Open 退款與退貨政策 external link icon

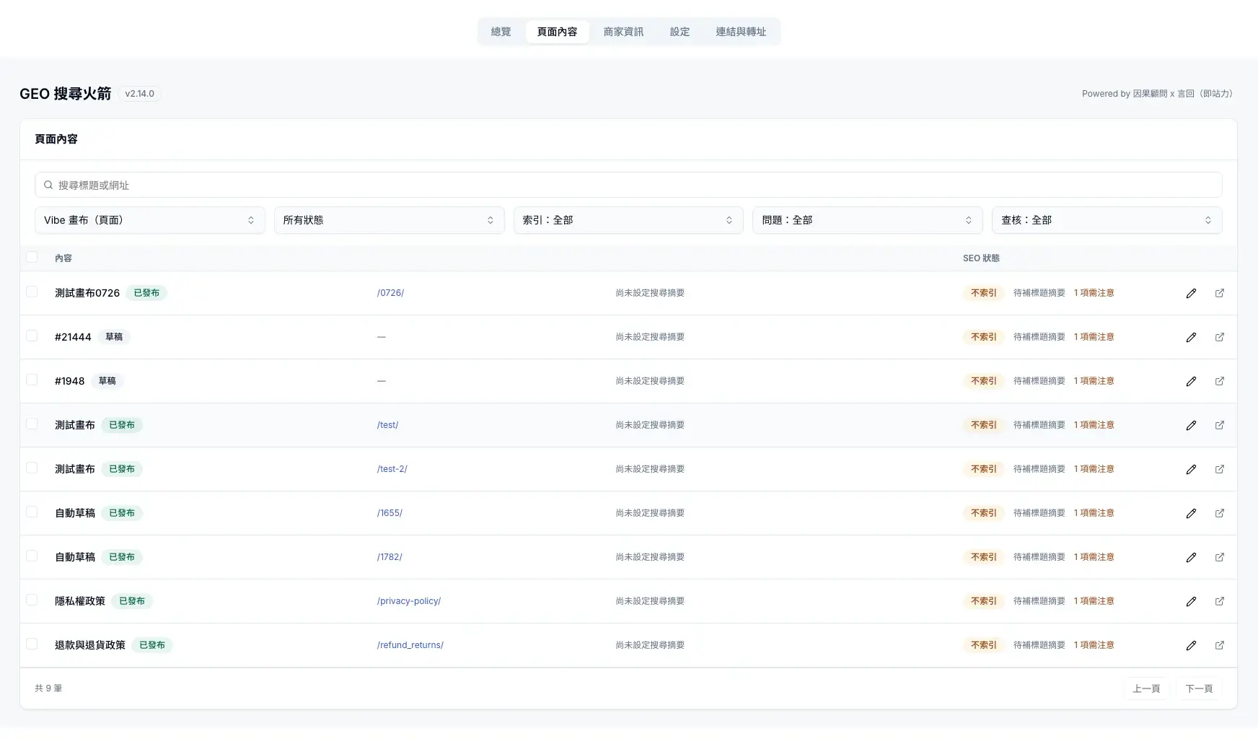coord(1219,645)
